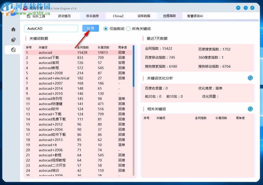Open the ChinaZ tab
Viewport: 263px width, 185px height.
coord(118,16)
